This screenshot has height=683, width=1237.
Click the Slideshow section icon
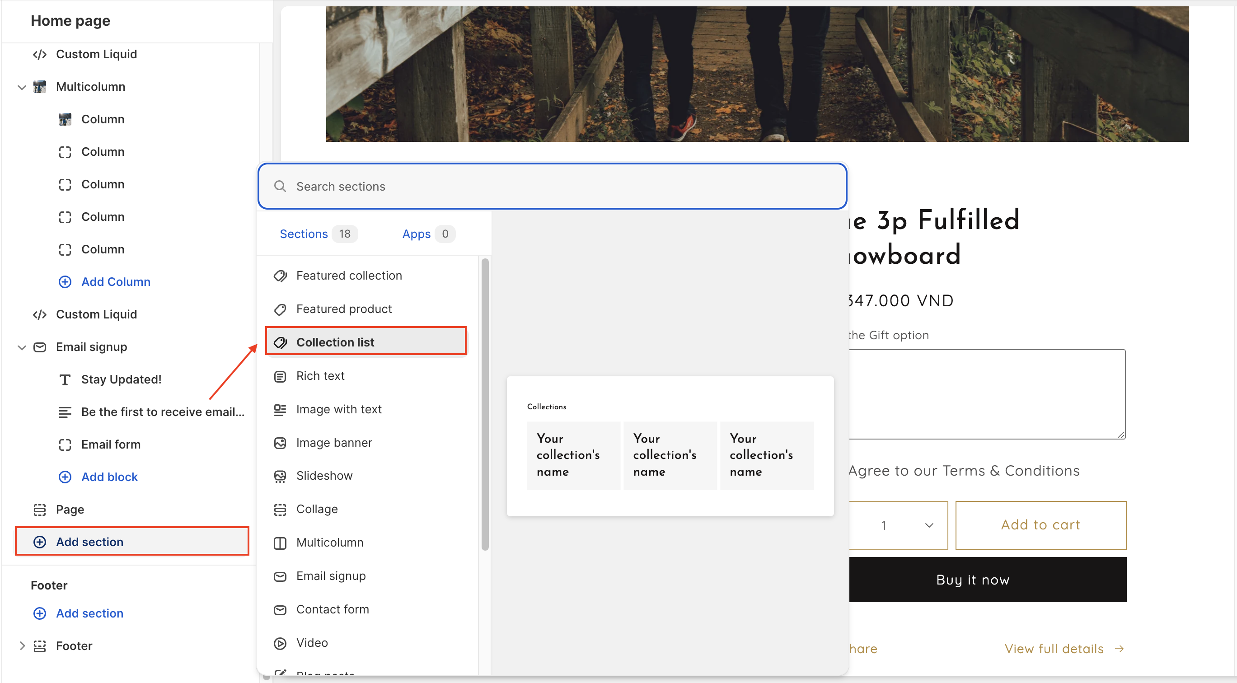click(280, 476)
